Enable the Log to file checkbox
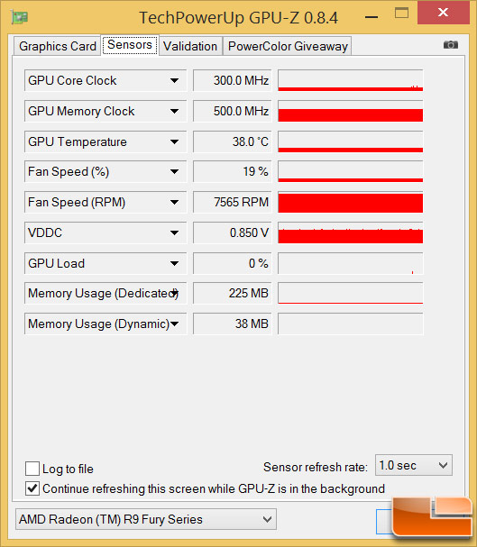The height and width of the screenshot is (547, 477). pos(32,469)
